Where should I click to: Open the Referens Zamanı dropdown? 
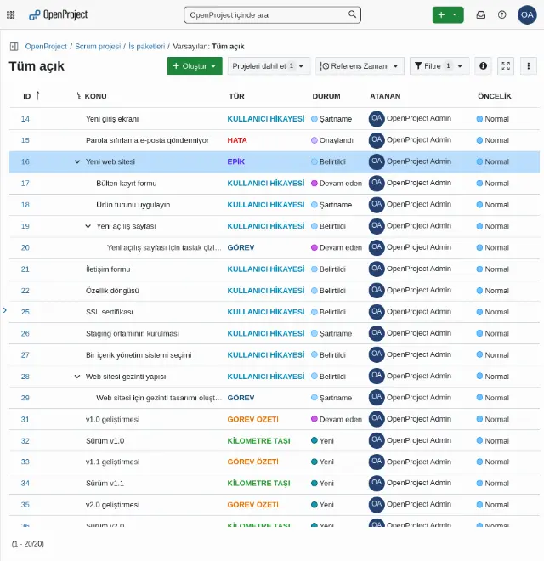(360, 65)
